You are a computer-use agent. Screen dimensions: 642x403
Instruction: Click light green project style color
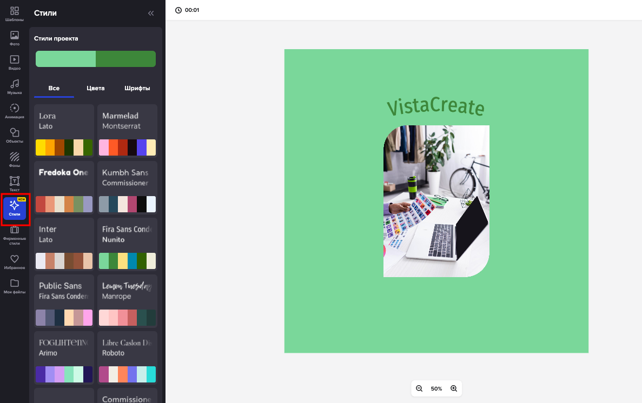tap(65, 59)
